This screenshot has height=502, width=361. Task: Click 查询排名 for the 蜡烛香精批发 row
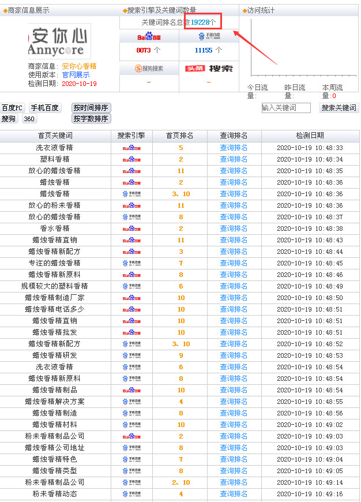click(x=234, y=332)
